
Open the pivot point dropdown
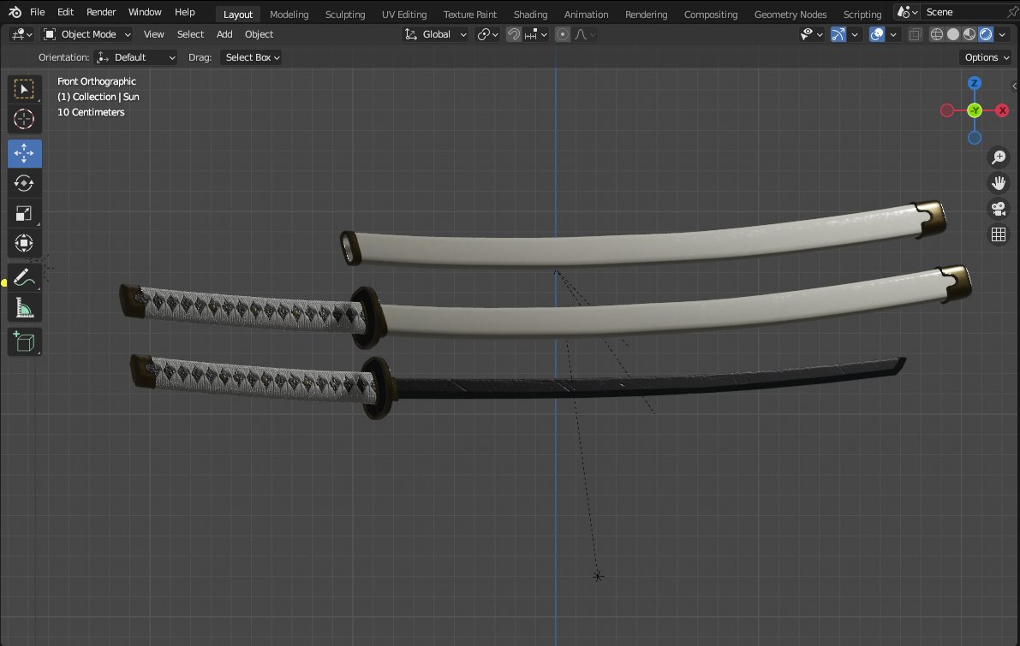487,34
